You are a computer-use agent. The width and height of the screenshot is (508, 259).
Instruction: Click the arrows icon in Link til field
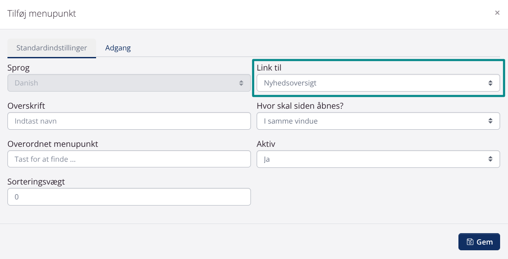490,83
